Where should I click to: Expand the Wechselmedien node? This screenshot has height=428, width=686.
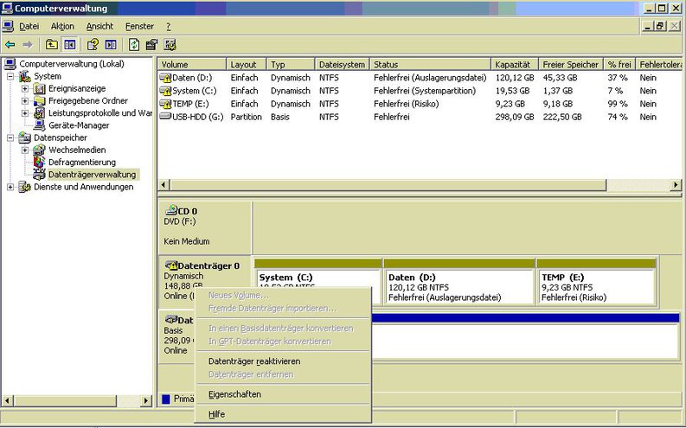click(25, 150)
